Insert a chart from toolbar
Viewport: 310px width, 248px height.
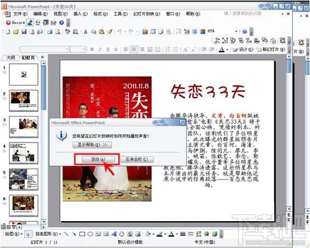click(x=145, y=31)
